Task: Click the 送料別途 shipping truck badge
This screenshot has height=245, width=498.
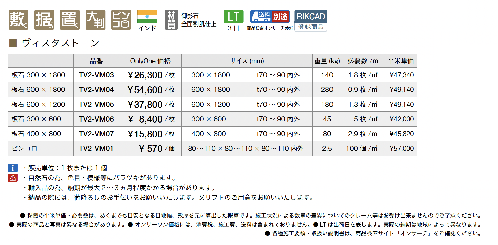Action: pyautogui.click(x=270, y=17)
